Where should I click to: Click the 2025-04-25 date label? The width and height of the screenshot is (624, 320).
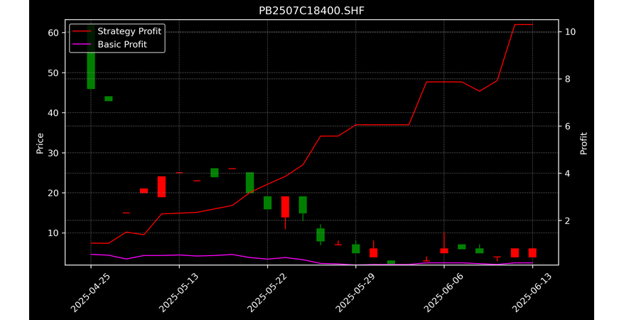click(x=90, y=293)
